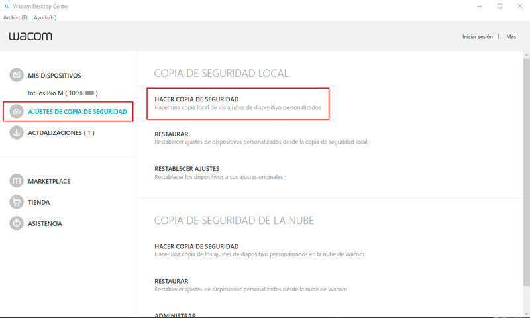Click the Mis Dispositivos tablet icon

[17, 76]
